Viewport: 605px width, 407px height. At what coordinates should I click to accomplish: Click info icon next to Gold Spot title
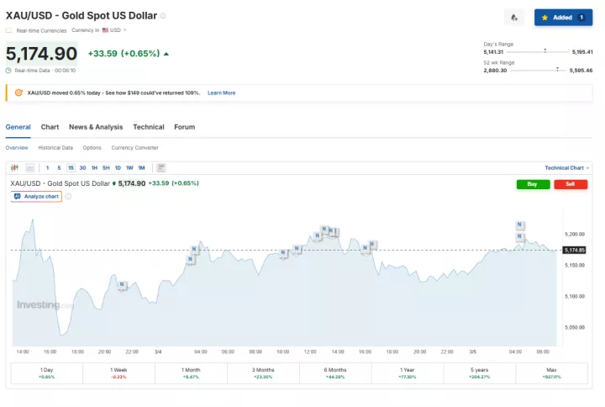pyautogui.click(x=163, y=16)
